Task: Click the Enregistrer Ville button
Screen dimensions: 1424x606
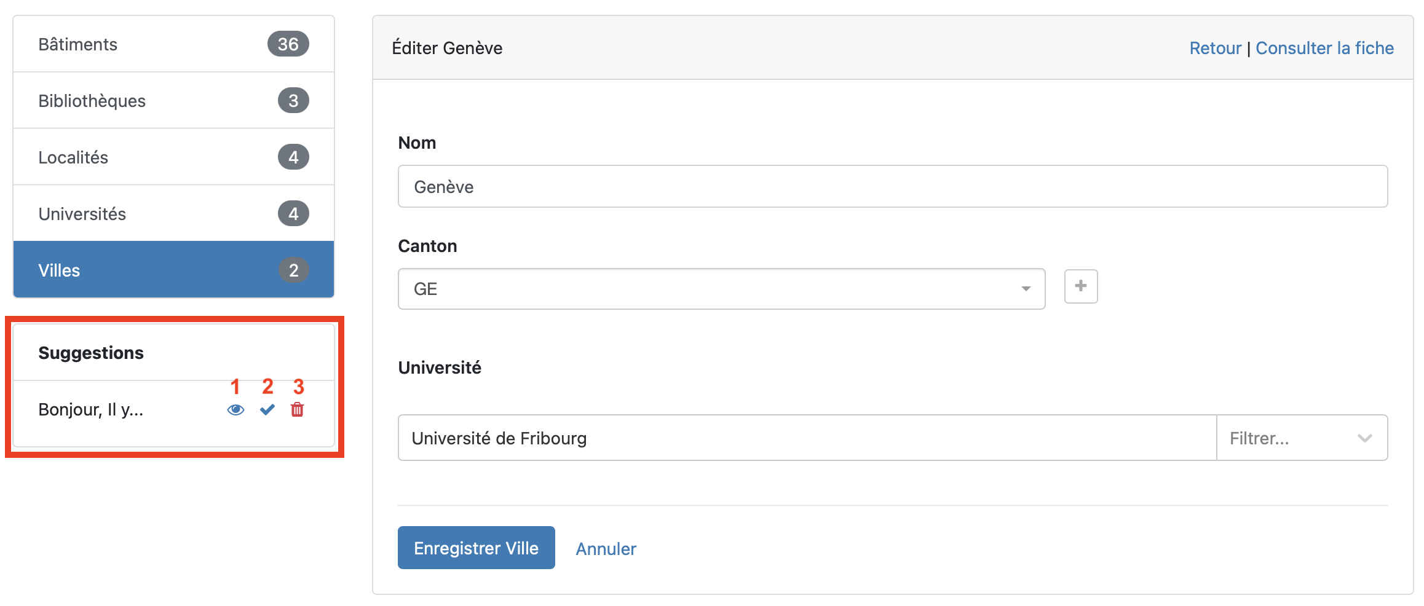Action: (476, 548)
